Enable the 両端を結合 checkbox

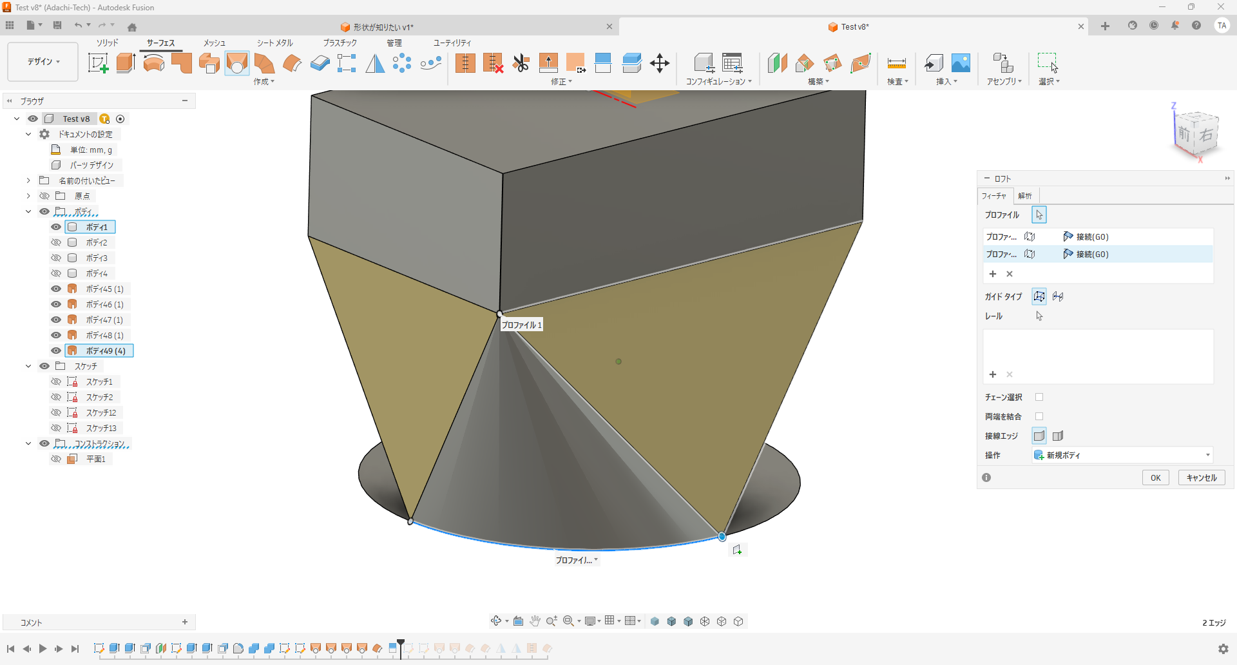coord(1039,416)
